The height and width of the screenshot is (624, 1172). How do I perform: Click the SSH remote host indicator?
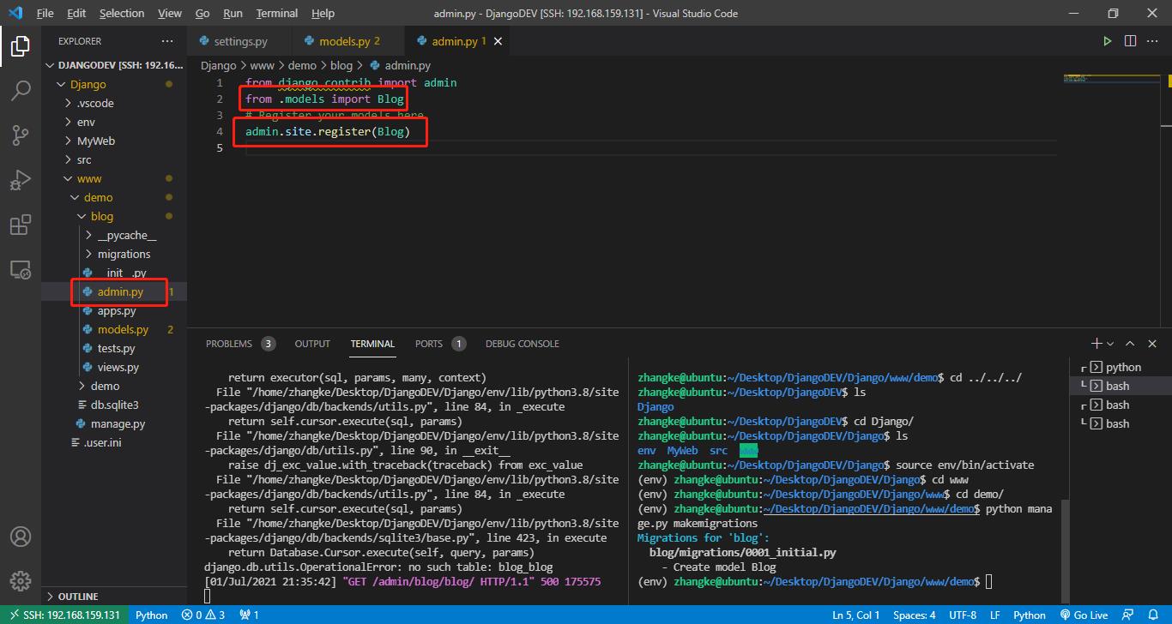pyautogui.click(x=63, y=615)
